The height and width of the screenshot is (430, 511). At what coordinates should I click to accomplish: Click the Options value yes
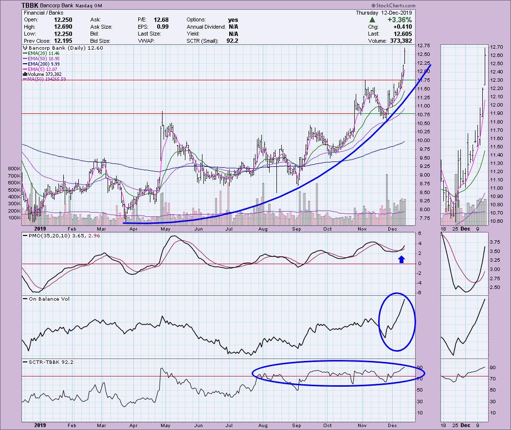pyautogui.click(x=233, y=20)
